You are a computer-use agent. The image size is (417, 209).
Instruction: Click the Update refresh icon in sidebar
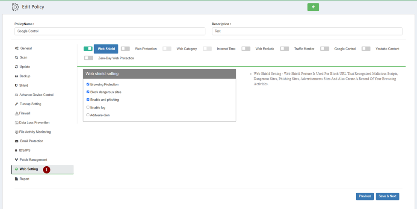tap(17, 67)
